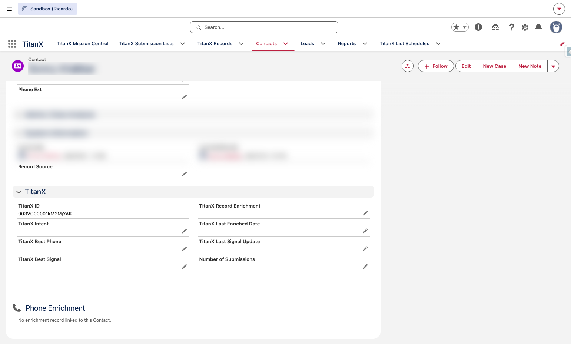
Task: Expand the Leads tab chevron
Action: pyautogui.click(x=323, y=44)
